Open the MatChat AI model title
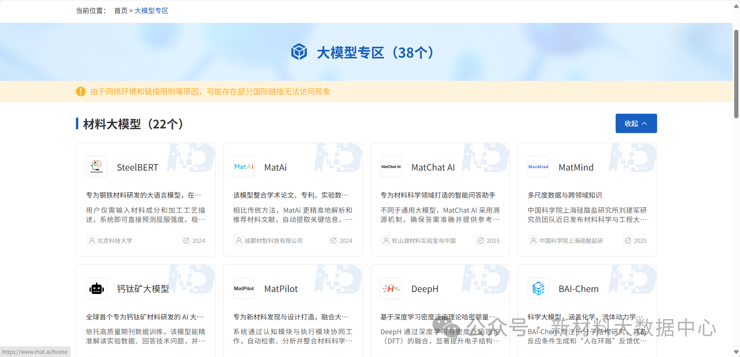This screenshot has width=740, height=357. tap(433, 167)
